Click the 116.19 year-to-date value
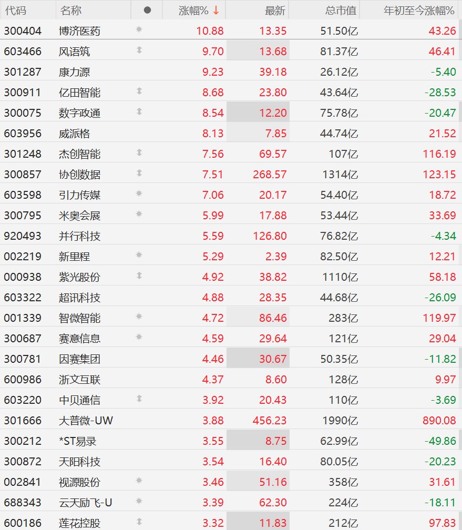This screenshot has height=530, width=462. (439, 154)
